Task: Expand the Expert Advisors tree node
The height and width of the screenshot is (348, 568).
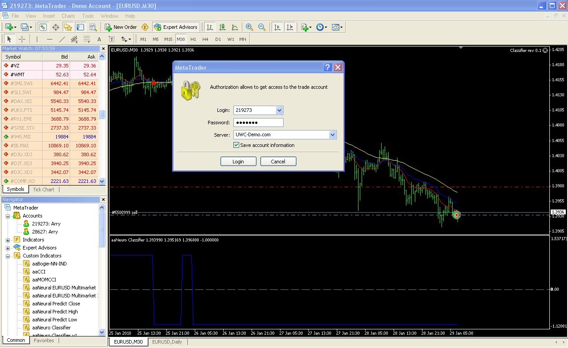Action: [x=8, y=248]
